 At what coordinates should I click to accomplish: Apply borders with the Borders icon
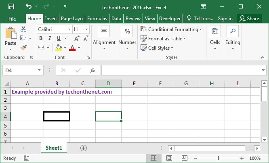41,48
